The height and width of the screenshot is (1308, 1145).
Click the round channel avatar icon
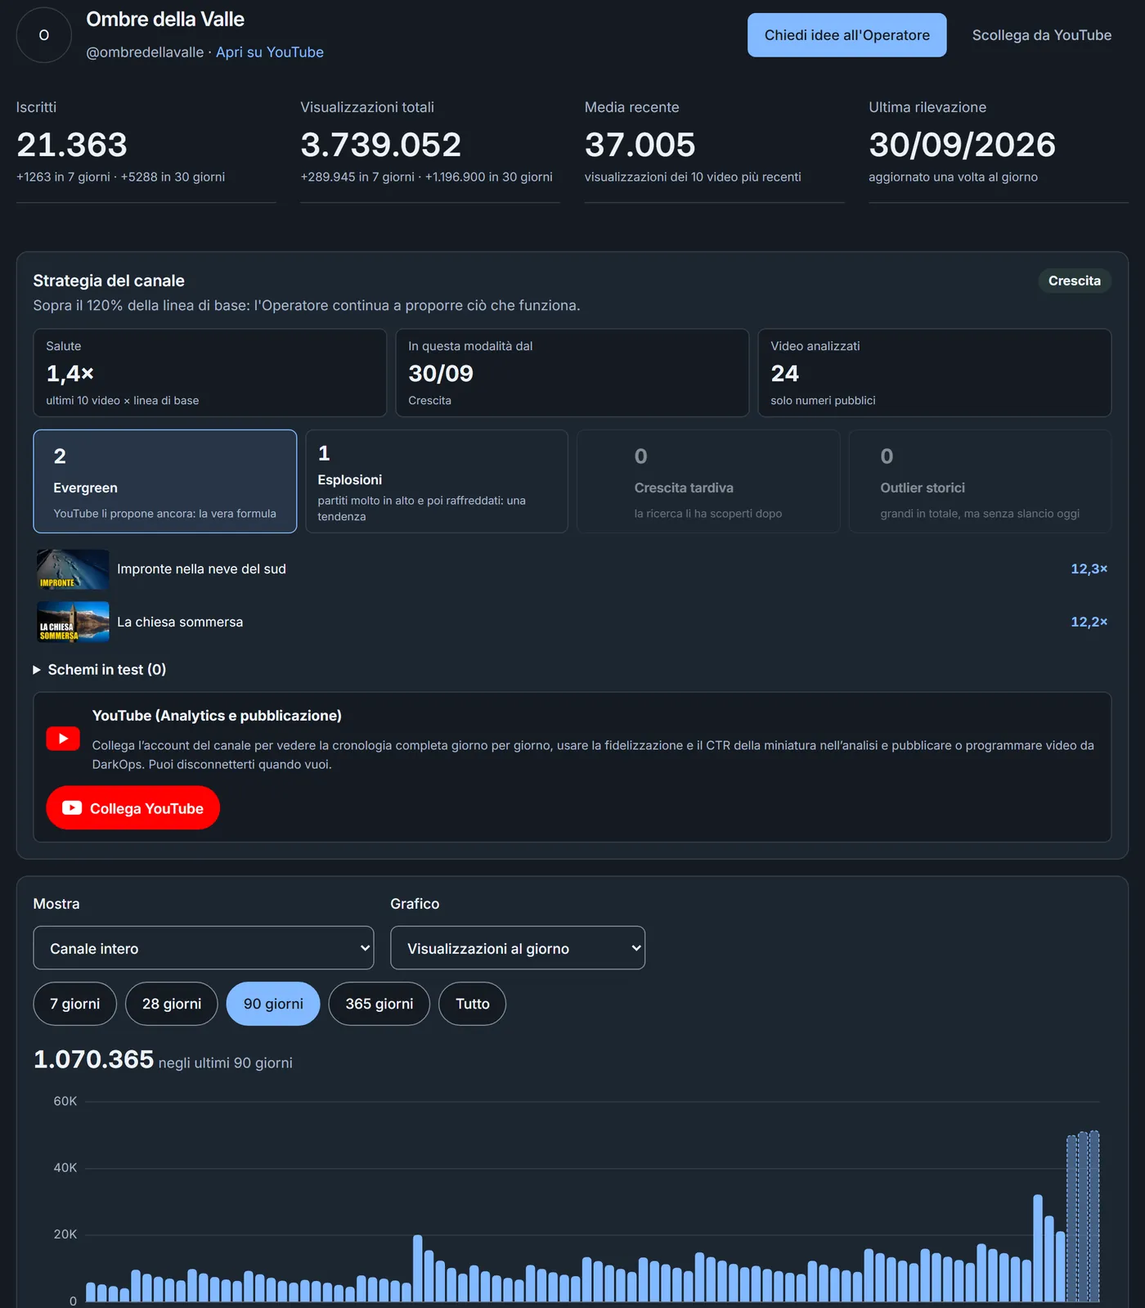point(44,35)
